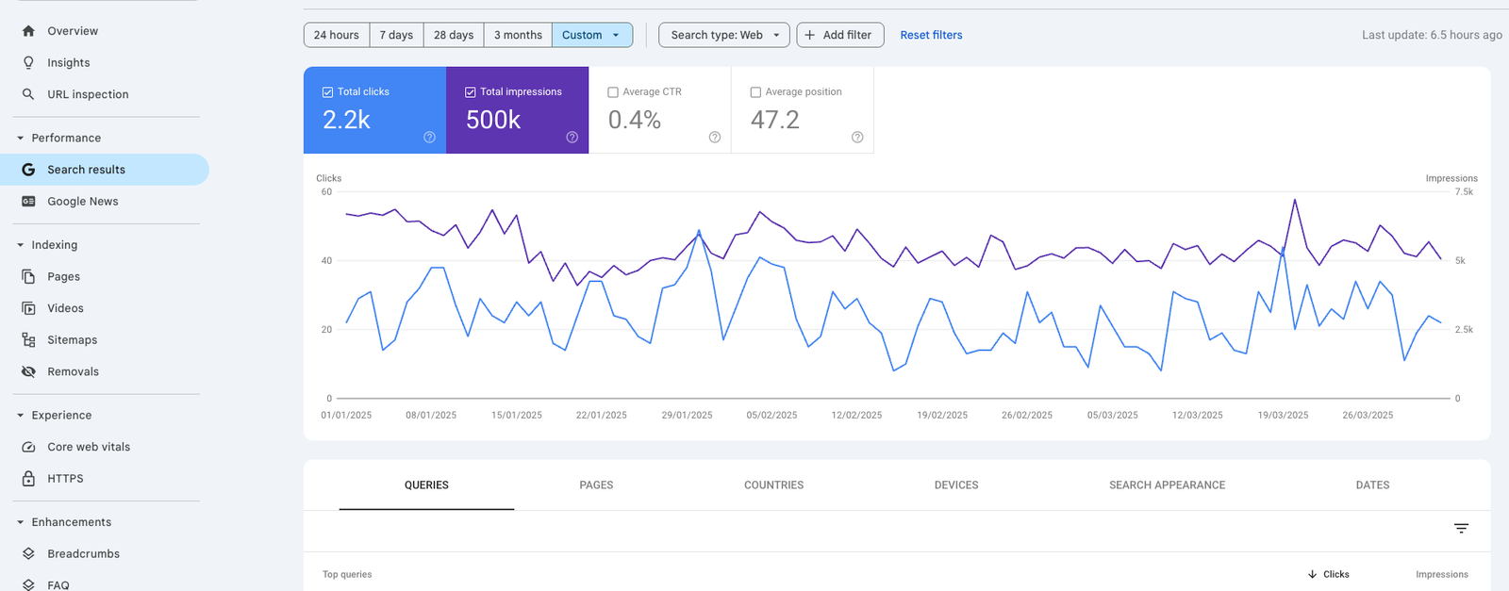Switch to the Pages tab
The image size is (1509, 591).
pyautogui.click(x=596, y=485)
